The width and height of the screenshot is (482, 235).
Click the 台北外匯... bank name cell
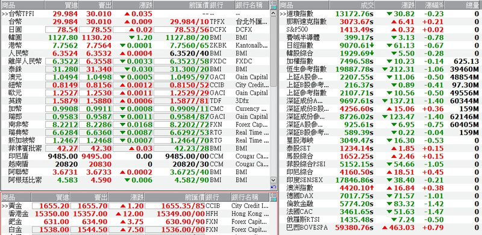pyautogui.click(x=252, y=22)
